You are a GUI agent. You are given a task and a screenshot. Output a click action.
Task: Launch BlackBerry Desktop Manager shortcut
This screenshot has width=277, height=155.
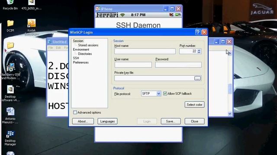point(10,138)
